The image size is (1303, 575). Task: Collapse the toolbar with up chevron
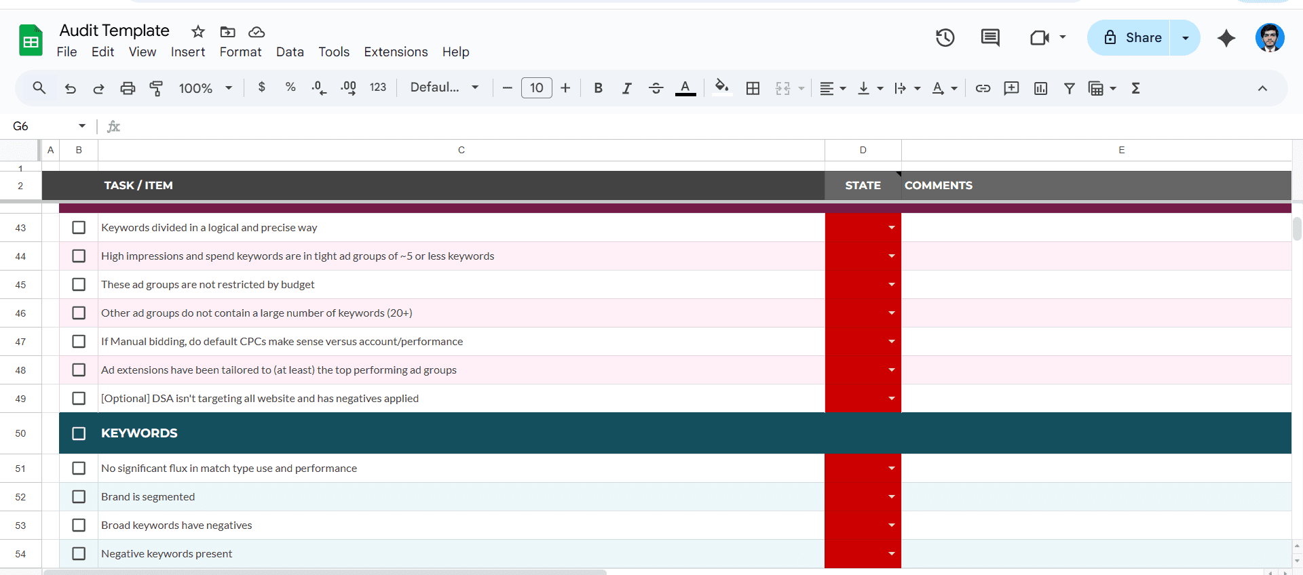click(x=1262, y=88)
